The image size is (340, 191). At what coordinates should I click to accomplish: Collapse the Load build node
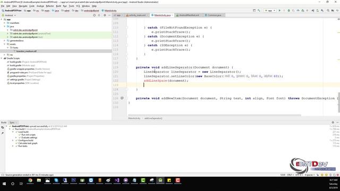pos(13,132)
